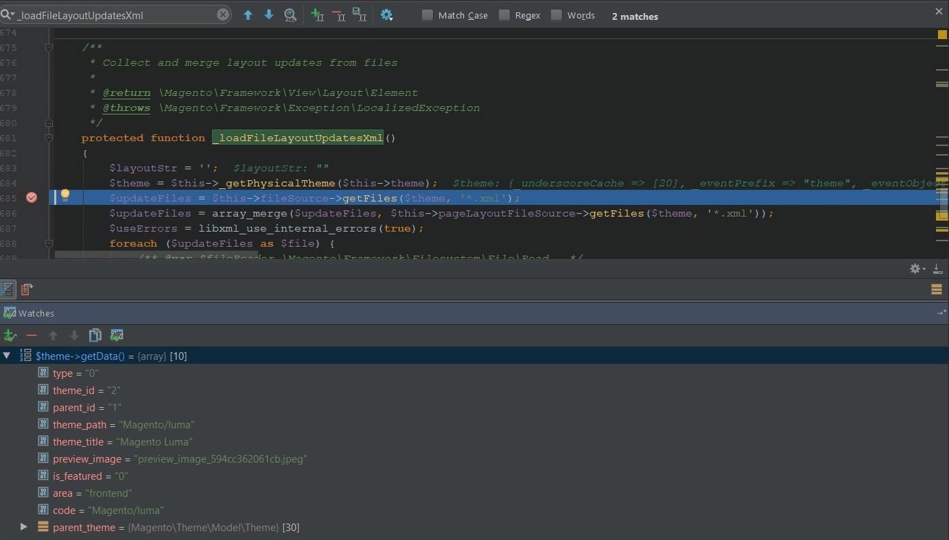The image size is (949, 540).
Task: Move watch up arrow
Action: [53, 335]
